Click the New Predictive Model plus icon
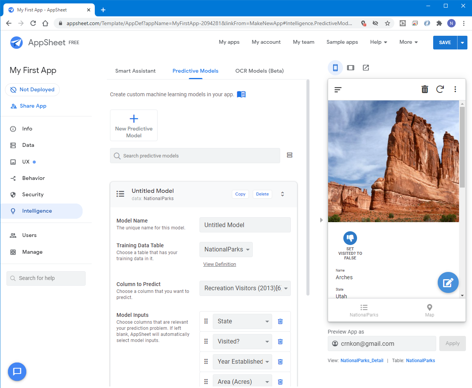 134,119
